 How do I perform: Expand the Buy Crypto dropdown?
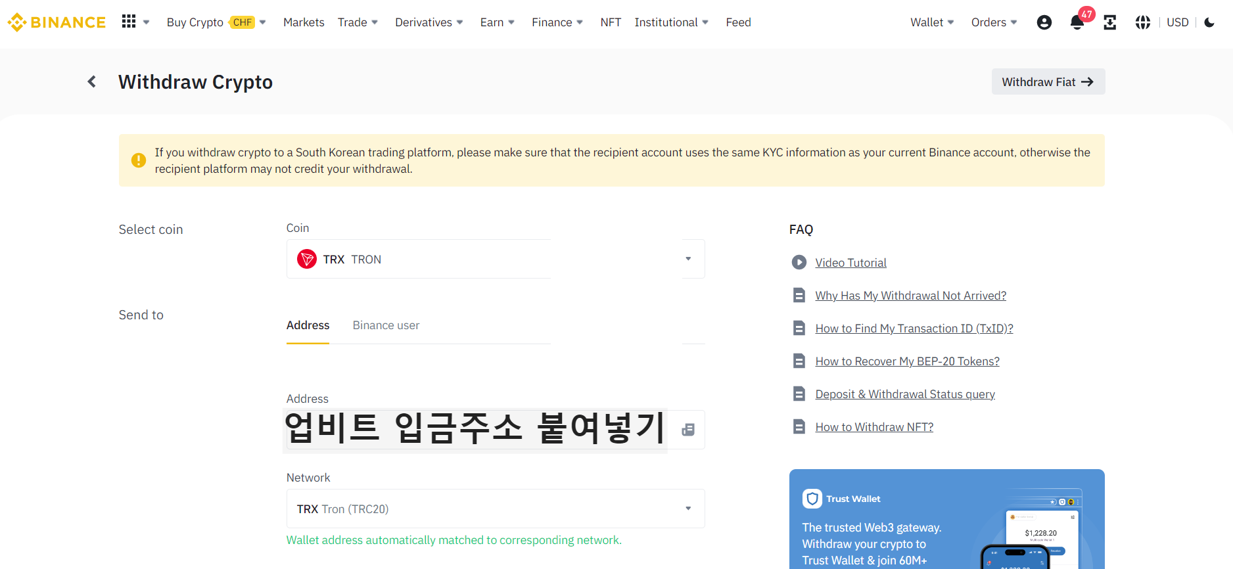[216, 22]
